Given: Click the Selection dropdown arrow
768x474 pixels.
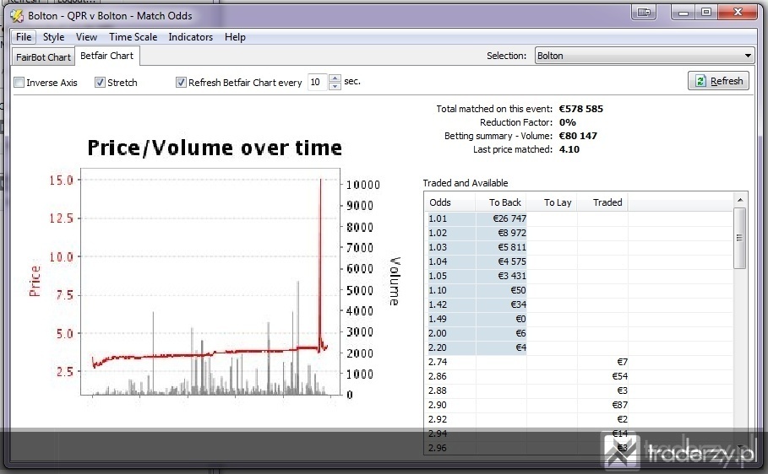Looking at the screenshot, I should tap(748, 56).
